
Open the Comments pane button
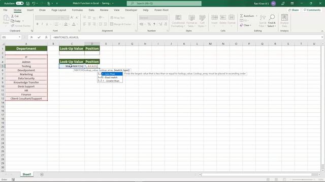click(312, 10)
